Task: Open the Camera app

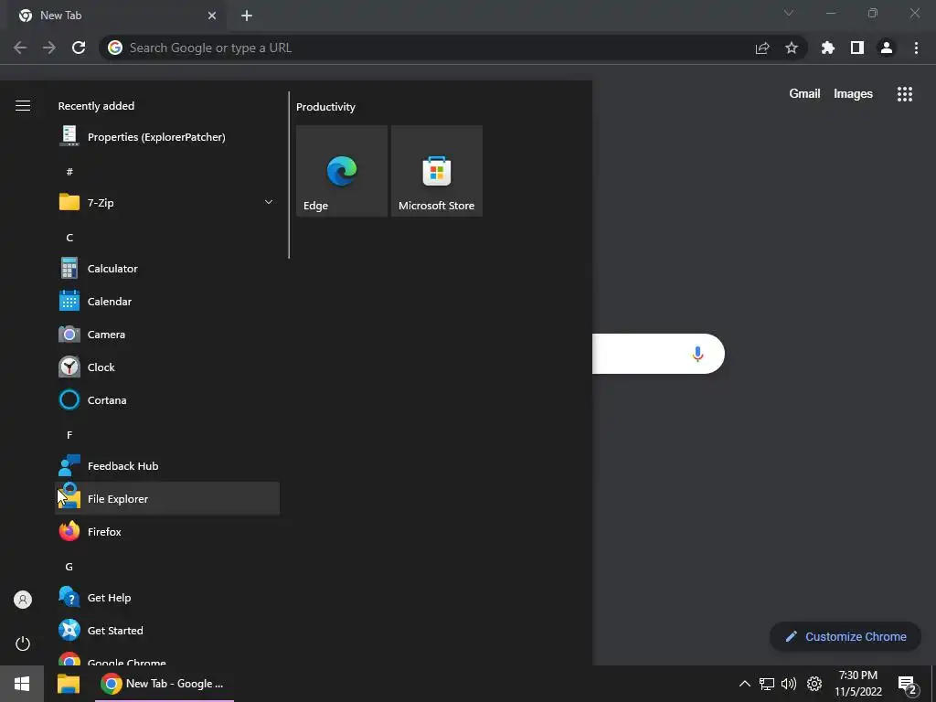Action: click(x=167, y=335)
